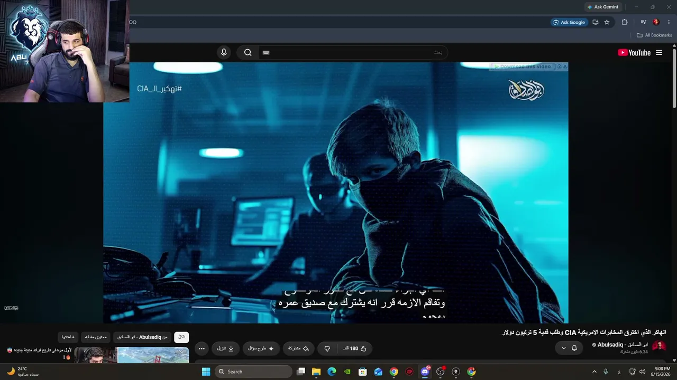The height and width of the screenshot is (380, 677).
Task: Switch the input language indicator ع
Action: (619, 372)
